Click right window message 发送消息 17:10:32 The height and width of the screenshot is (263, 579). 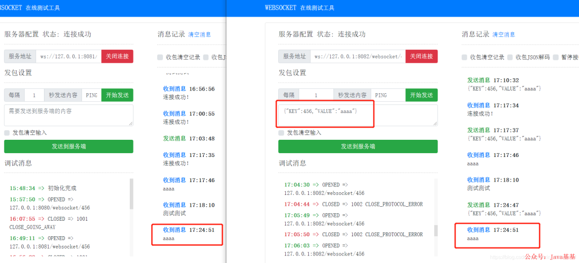504,84
